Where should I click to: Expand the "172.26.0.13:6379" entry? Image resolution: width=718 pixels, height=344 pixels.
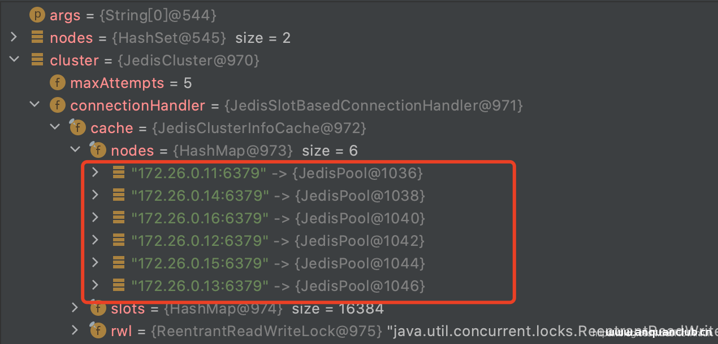point(95,285)
